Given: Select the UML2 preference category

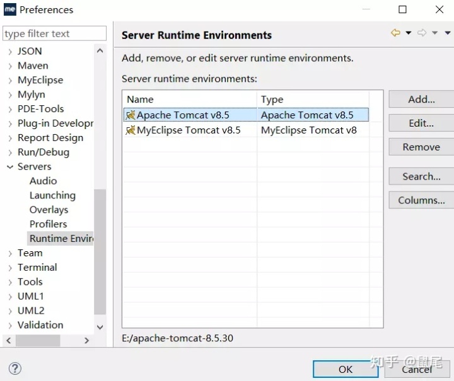Looking at the screenshot, I should (x=31, y=310).
